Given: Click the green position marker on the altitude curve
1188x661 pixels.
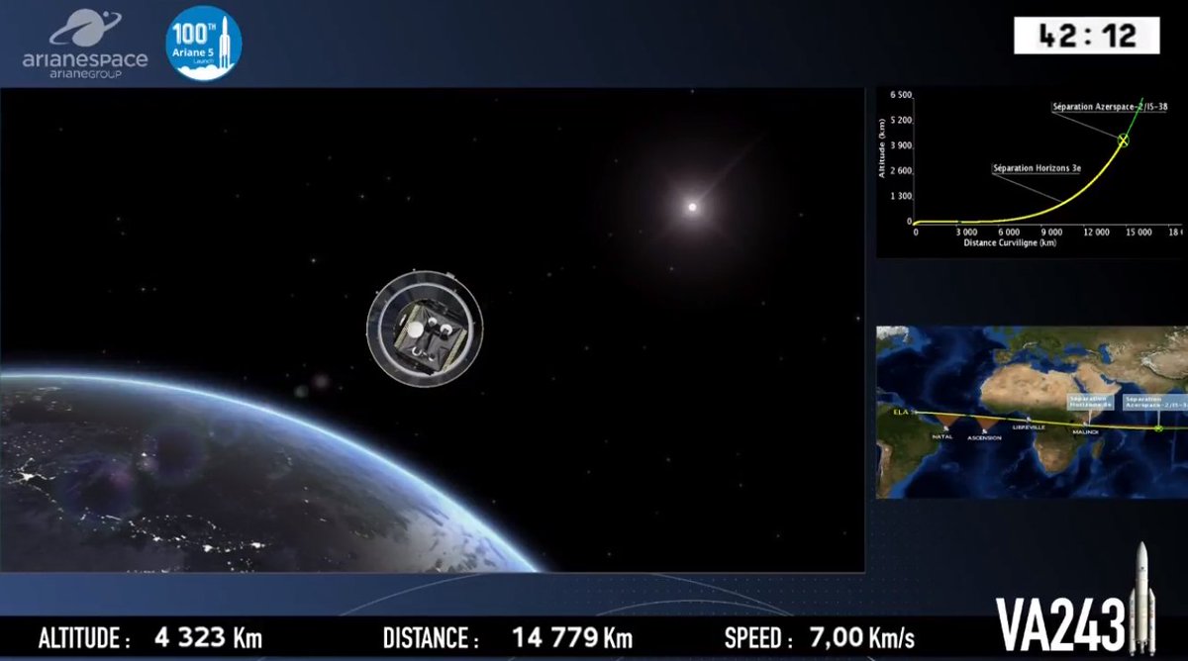Looking at the screenshot, I should (1123, 141).
